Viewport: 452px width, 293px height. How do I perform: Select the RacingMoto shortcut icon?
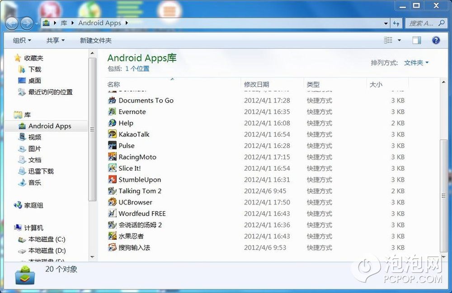click(x=112, y=157)
